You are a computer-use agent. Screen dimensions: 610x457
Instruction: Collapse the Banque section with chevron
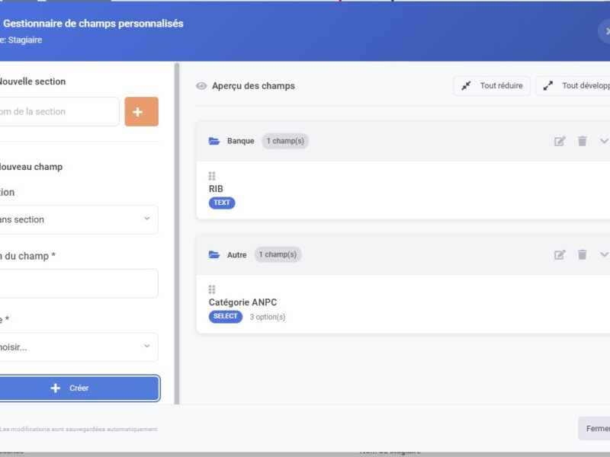604,141
